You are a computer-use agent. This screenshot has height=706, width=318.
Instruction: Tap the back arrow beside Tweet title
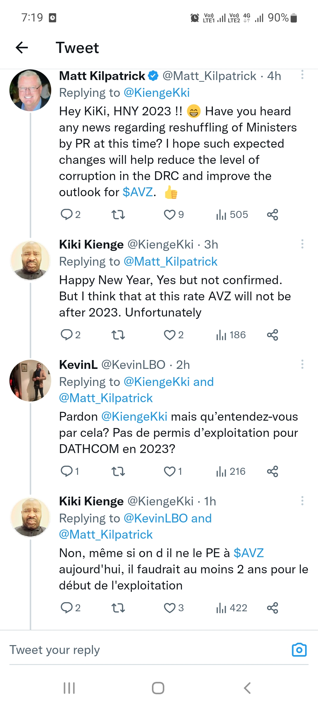click(22, 48)
